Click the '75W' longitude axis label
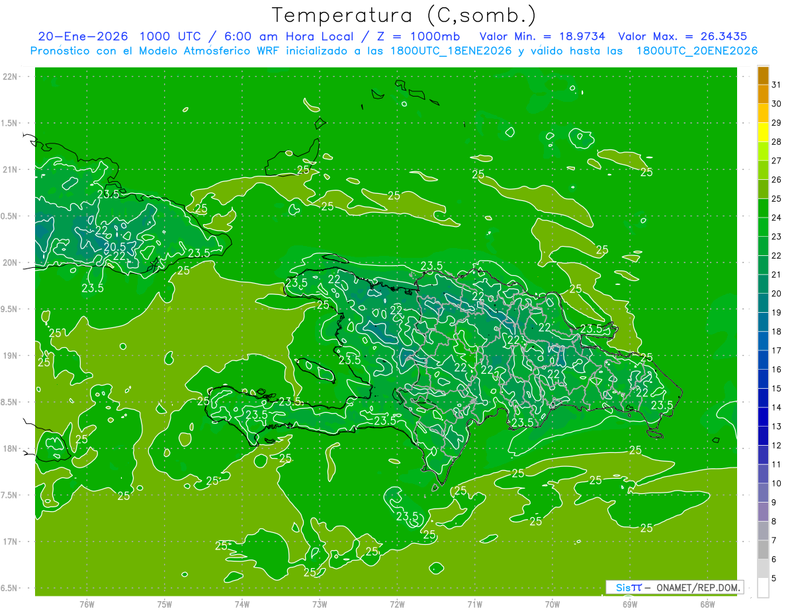Viewport: 794px width, 613px height. (x=165, y=604)
